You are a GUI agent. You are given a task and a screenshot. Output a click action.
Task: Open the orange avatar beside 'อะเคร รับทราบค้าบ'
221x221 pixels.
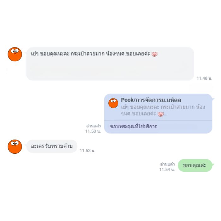pyautogui.click(x=15, y=146)
